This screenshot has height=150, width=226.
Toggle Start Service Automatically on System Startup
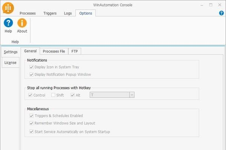(x=31, y=132)
